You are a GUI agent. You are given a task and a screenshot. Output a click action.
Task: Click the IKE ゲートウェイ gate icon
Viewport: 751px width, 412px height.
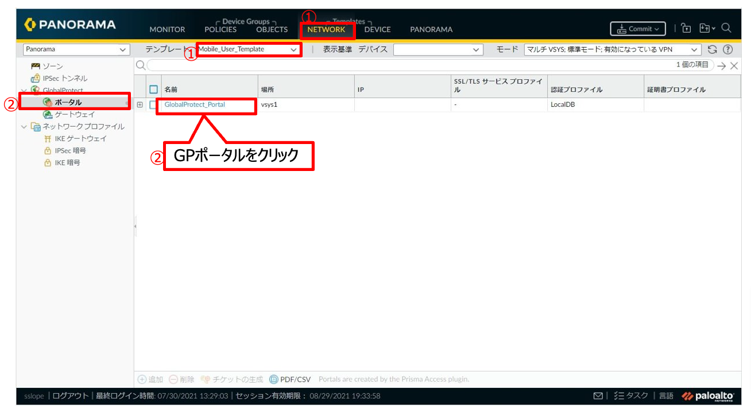pyautogui.click(x=48, y=139)
